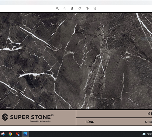Click the 61 product code number
Viewport: 152px width, 137px height.
[x=150, y=114]
